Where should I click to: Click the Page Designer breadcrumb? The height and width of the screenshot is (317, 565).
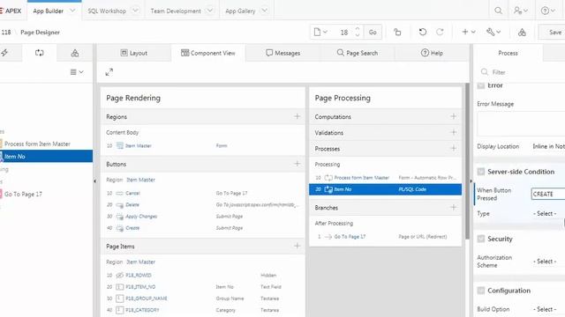click(40, 32)
